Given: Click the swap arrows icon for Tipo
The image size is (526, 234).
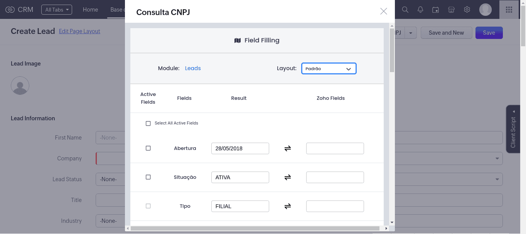Looking at the screenshot, I should [287, 206].
